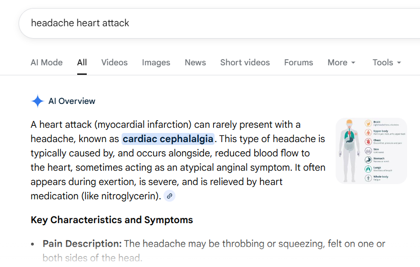Click the Whole body icon in the image
The width and height of the screenshot is (420, 267).
tap(368, 178)
